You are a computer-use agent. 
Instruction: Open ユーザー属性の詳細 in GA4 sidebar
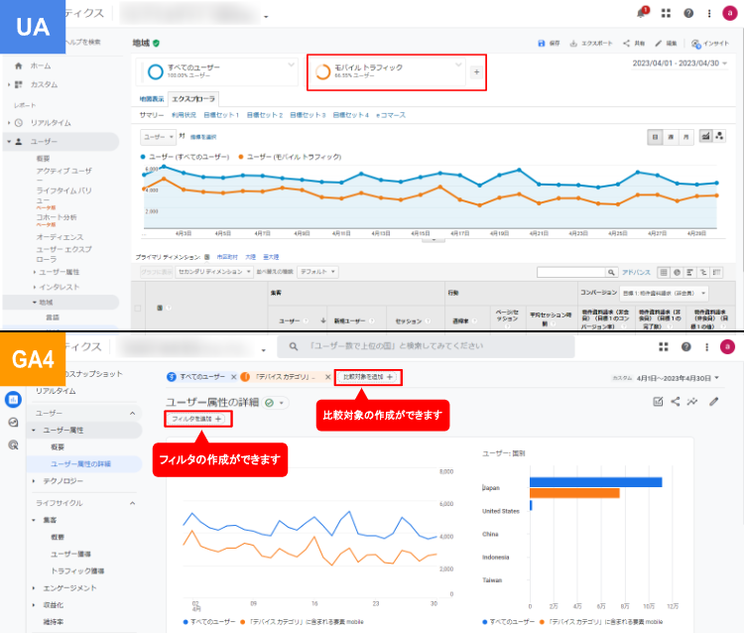[80, 464]
